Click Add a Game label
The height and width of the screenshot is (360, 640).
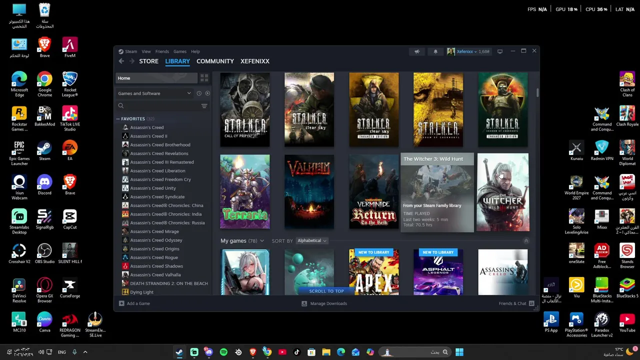138,303
